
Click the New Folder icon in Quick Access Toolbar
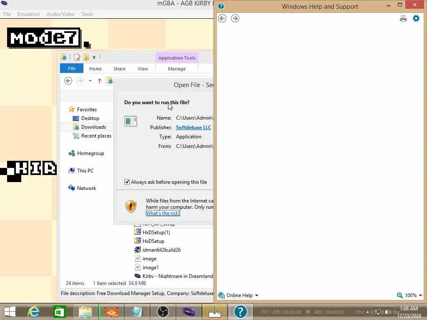click(86, 57)
